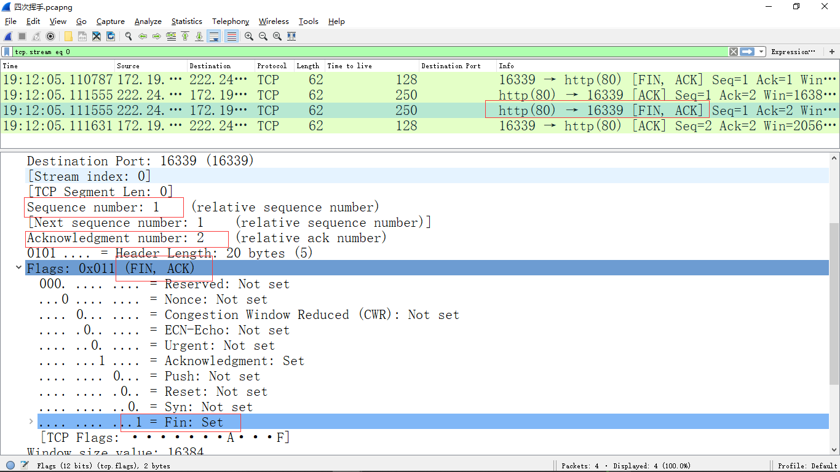Open the Help menu
The image size is (840, 472).
[336, 21]
